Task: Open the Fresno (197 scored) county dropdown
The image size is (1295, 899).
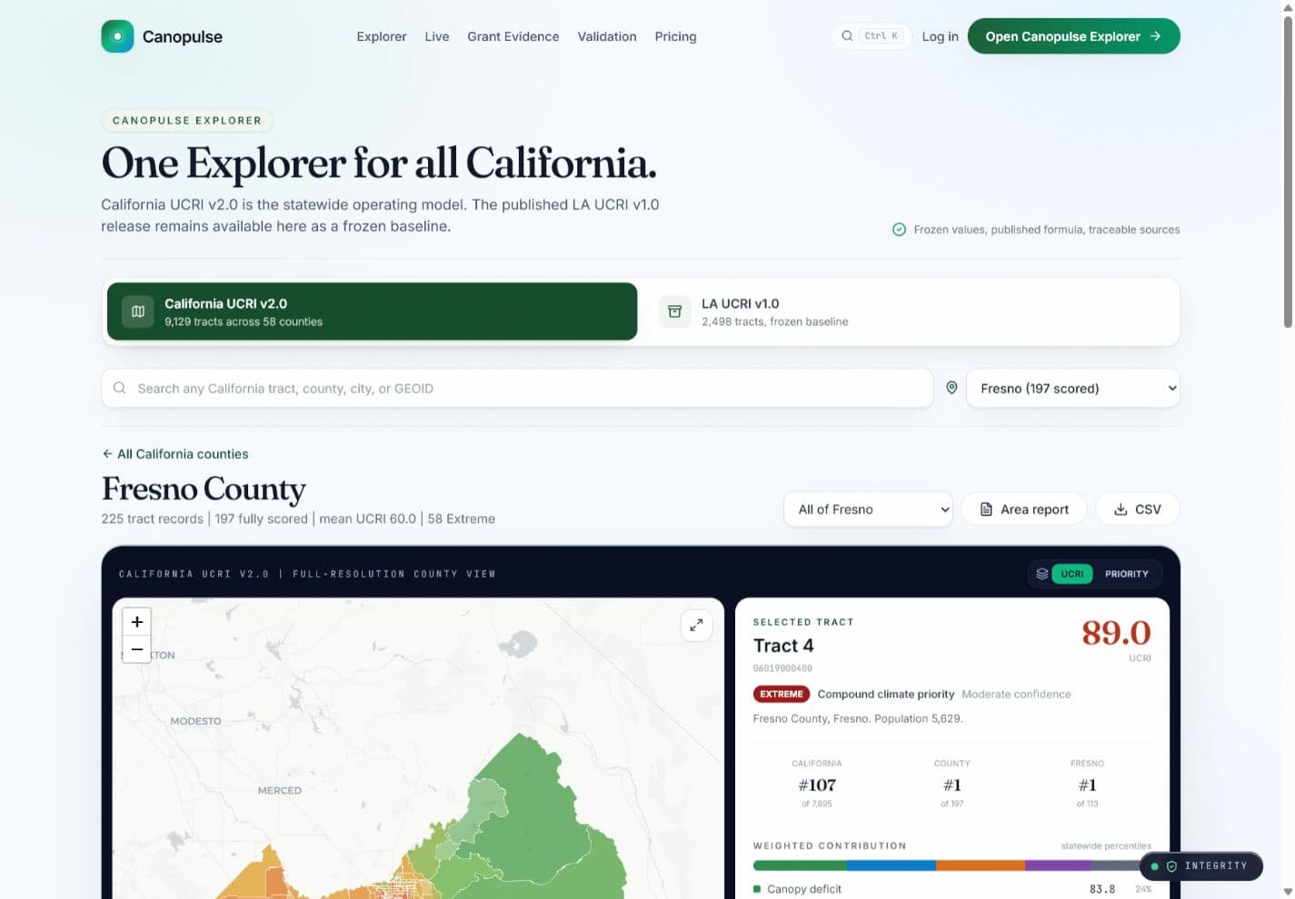Action: click(1072, 388)
